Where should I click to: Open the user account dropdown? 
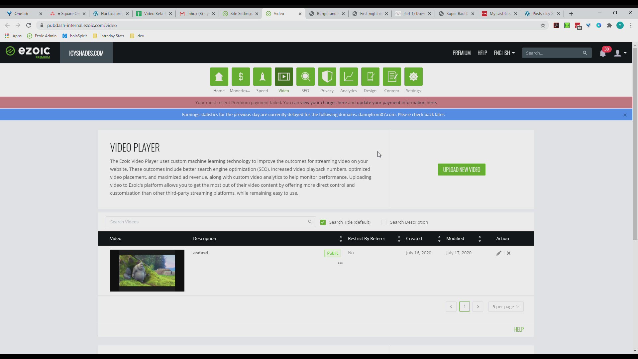tap(620, 53)
